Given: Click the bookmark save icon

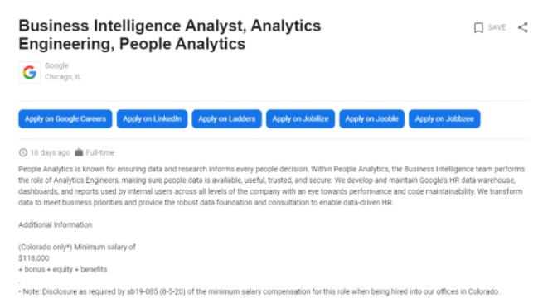Looking at the screenshot, I should click(x=478, y=28).
